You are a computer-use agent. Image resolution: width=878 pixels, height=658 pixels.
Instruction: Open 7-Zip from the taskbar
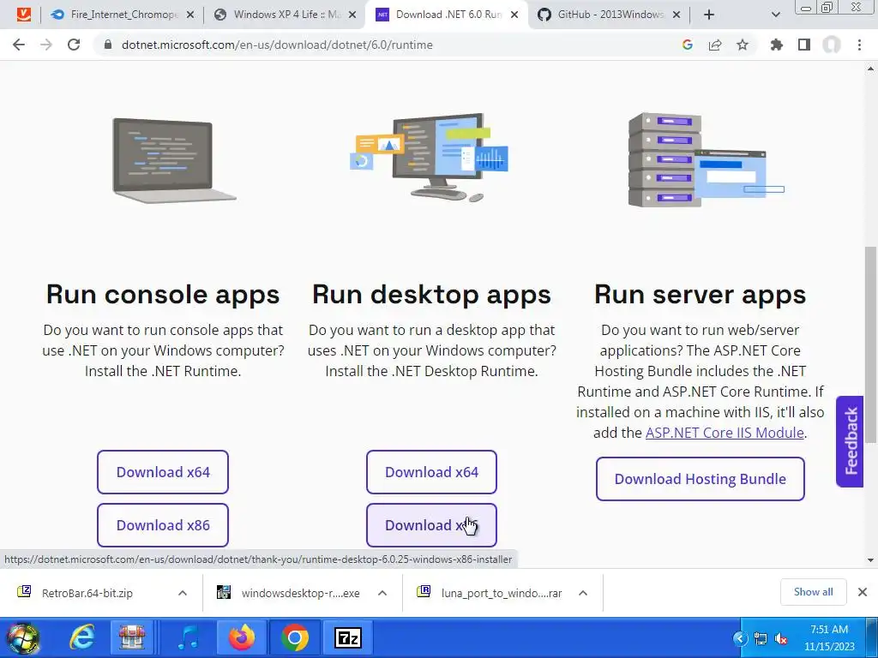348,637
